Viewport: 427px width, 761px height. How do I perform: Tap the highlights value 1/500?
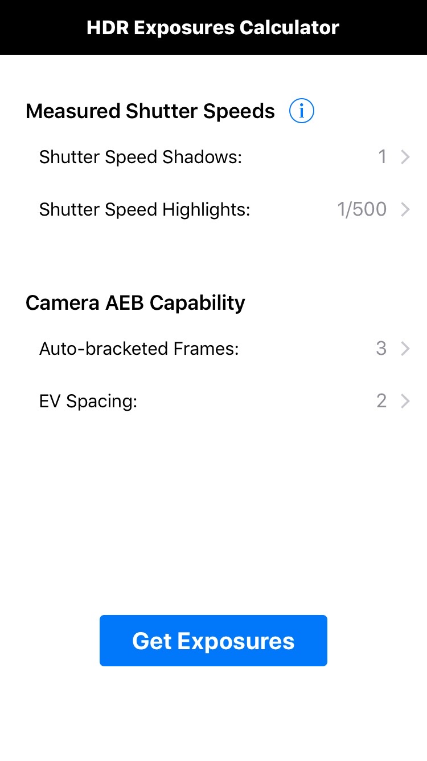362,210
